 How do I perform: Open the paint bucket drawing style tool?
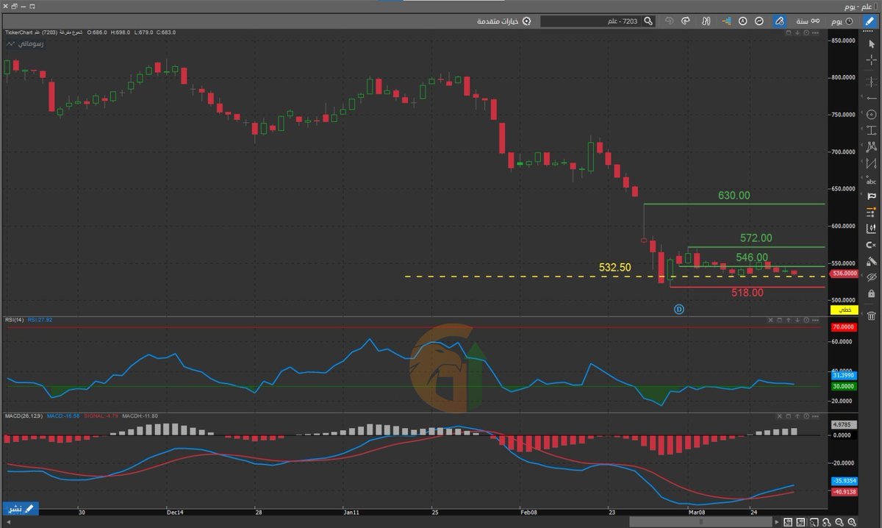pos(871,261)
